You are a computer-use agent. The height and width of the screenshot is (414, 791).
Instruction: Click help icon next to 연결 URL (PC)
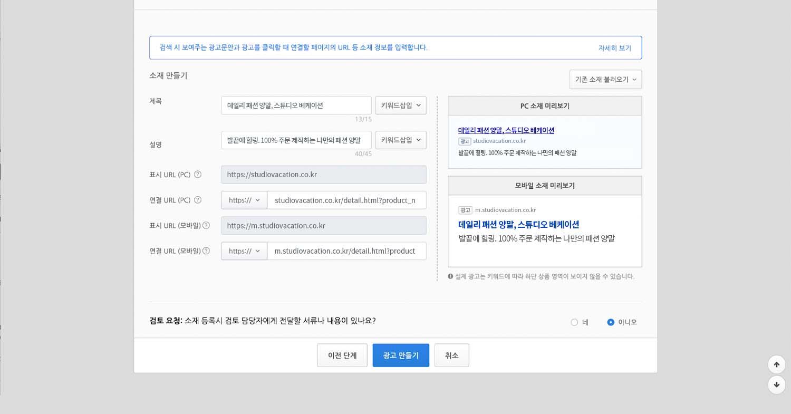[198, 200]
